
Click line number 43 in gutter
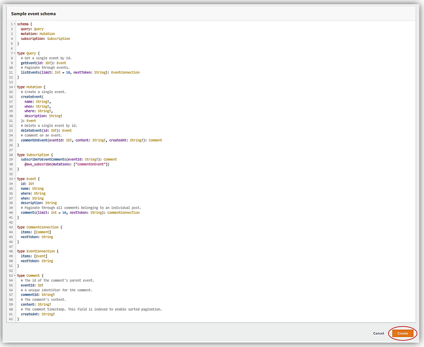10,227
